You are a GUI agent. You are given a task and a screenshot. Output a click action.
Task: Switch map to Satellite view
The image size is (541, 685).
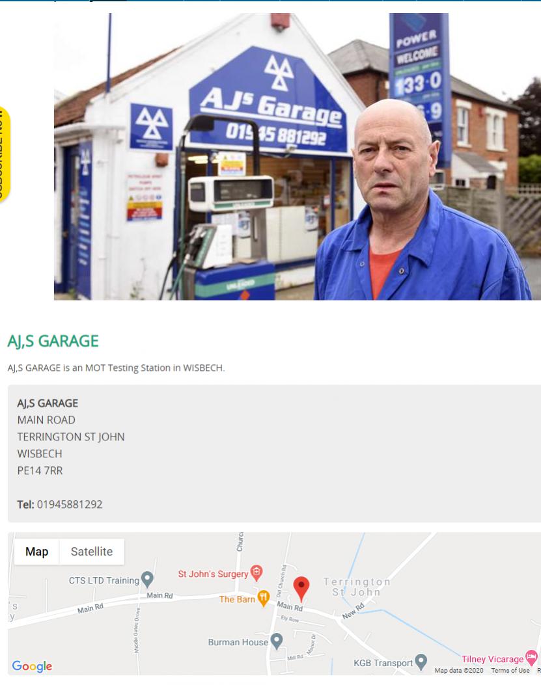pyautogui.click(x=92, y=552)
